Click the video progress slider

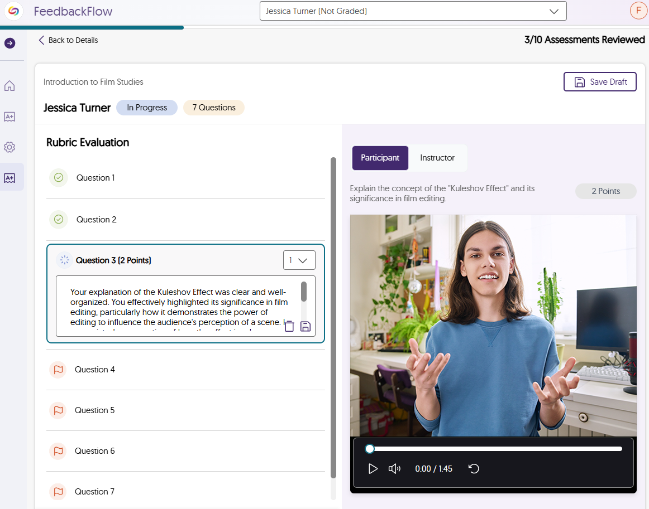coord(495,449)
